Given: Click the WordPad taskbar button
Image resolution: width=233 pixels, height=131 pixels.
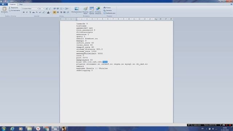Looking at the screenshot, I should 55,128.
